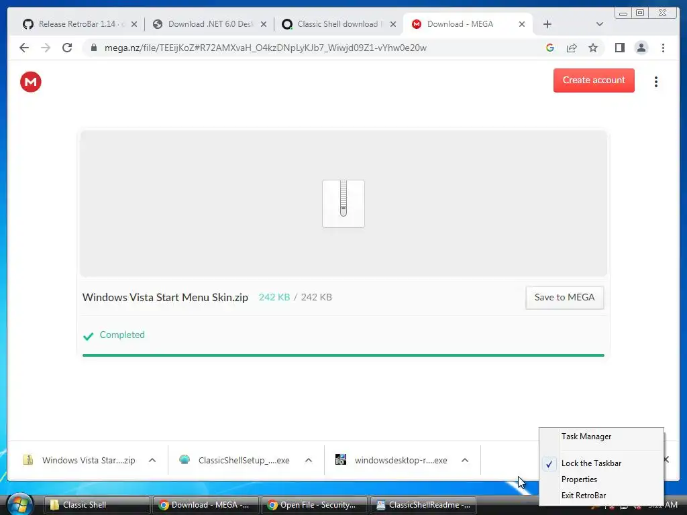View site information padlock icon
Image resolution: width=687 pixels, height=515 pixels.
(94, 48)
